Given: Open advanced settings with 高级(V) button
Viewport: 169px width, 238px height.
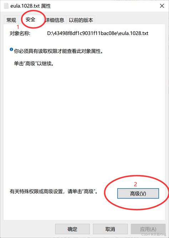Looking at the screenshot, I should 138,194.
